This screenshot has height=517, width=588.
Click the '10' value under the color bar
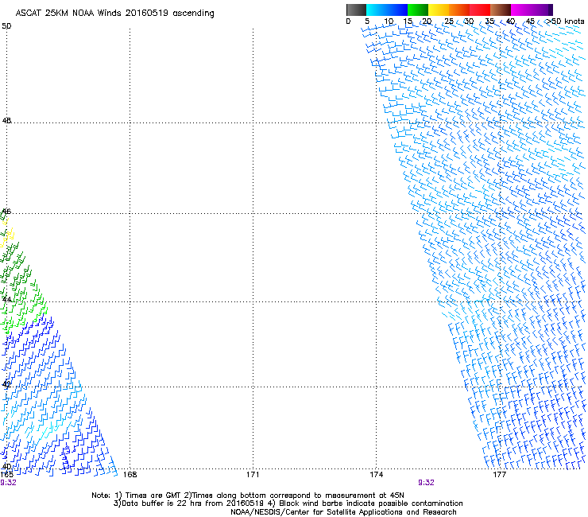click(389, 21)
